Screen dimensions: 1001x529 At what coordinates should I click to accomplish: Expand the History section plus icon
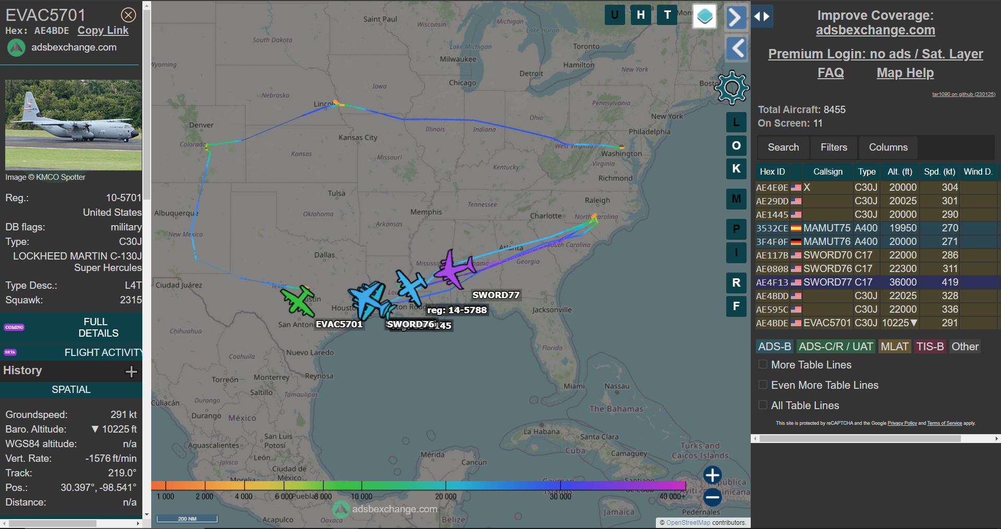131,371
